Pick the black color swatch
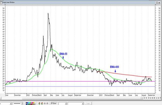The width and height of the screenshot is (162, 105). (26, 103)
